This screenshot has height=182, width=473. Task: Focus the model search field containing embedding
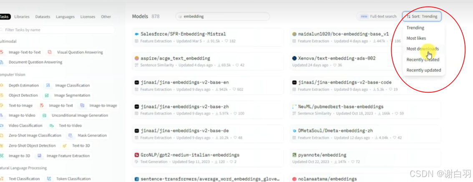coord(223,17)
